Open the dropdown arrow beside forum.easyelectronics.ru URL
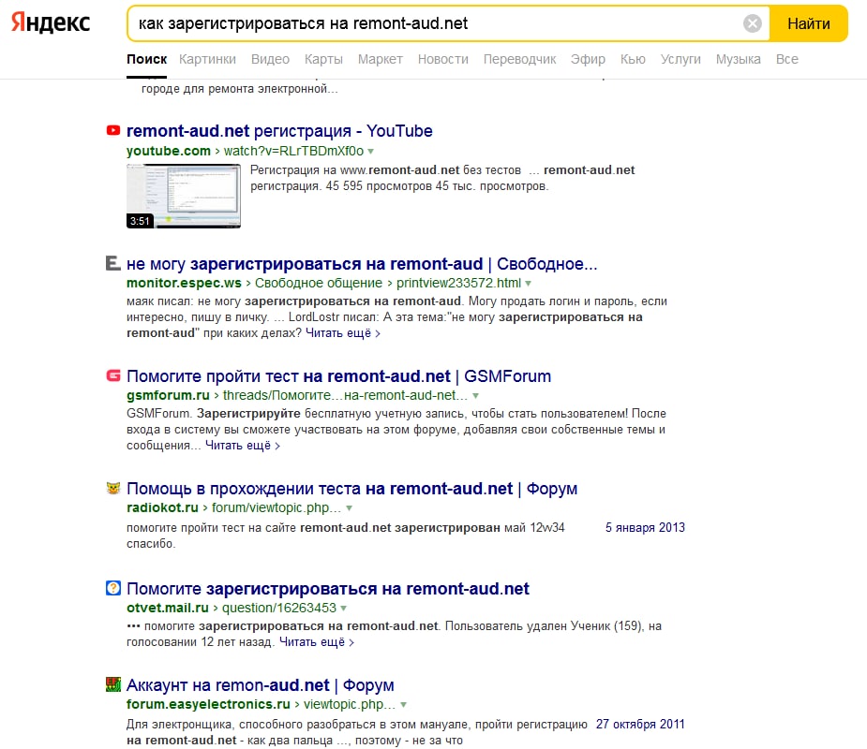This screenshot has height=749, width=867. click(x=404, y=705)
